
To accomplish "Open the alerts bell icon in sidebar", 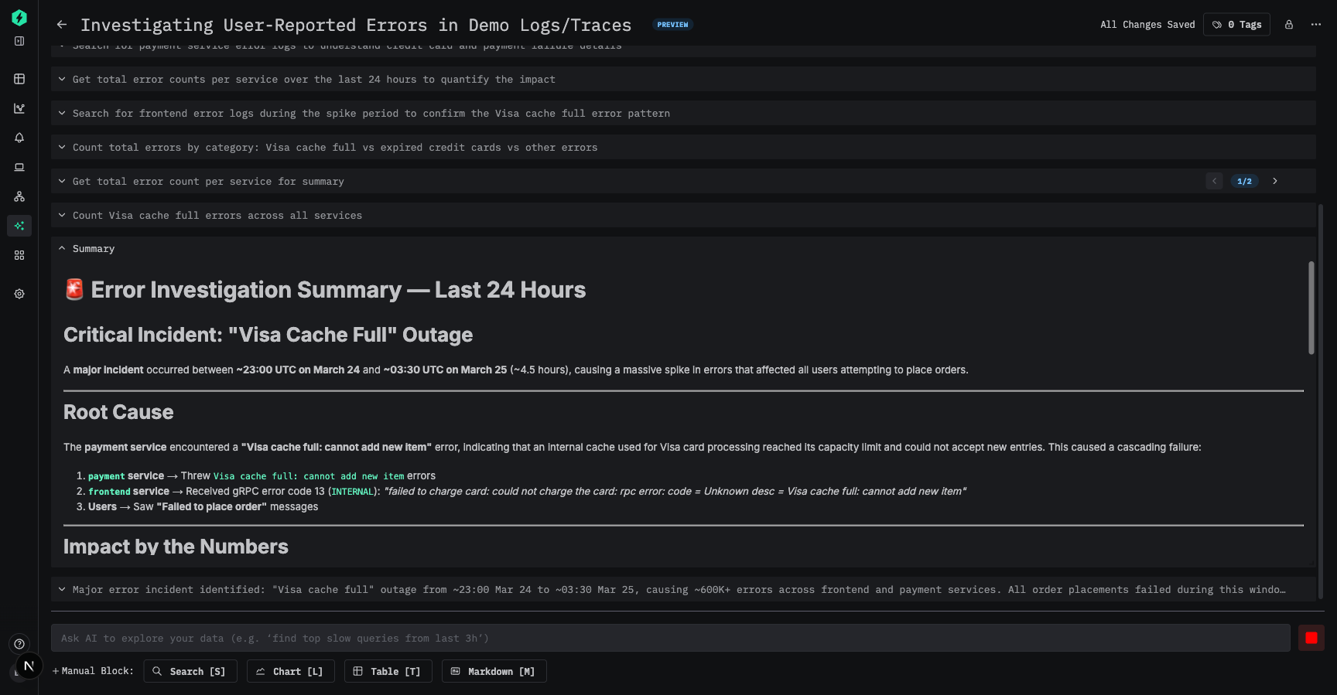I will point(19,138).
